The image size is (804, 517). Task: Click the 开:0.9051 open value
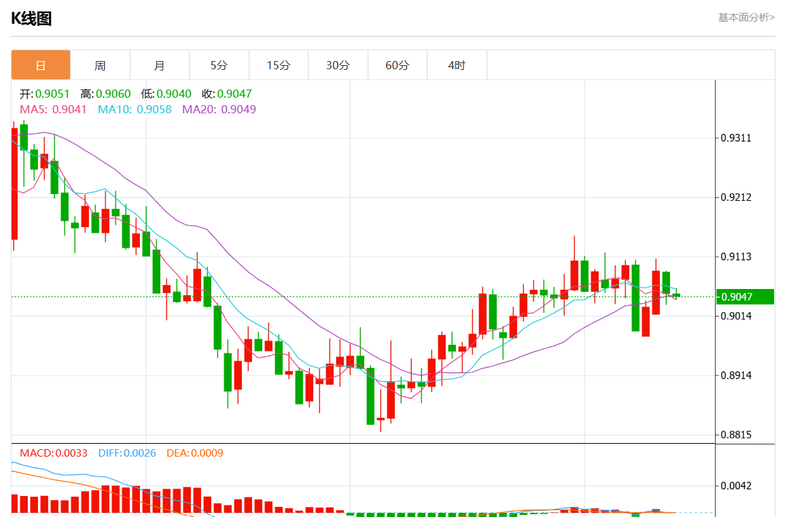click(x=45, y=94)
